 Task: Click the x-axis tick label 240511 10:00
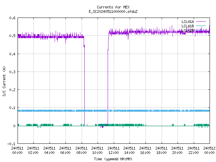point(97,150)
